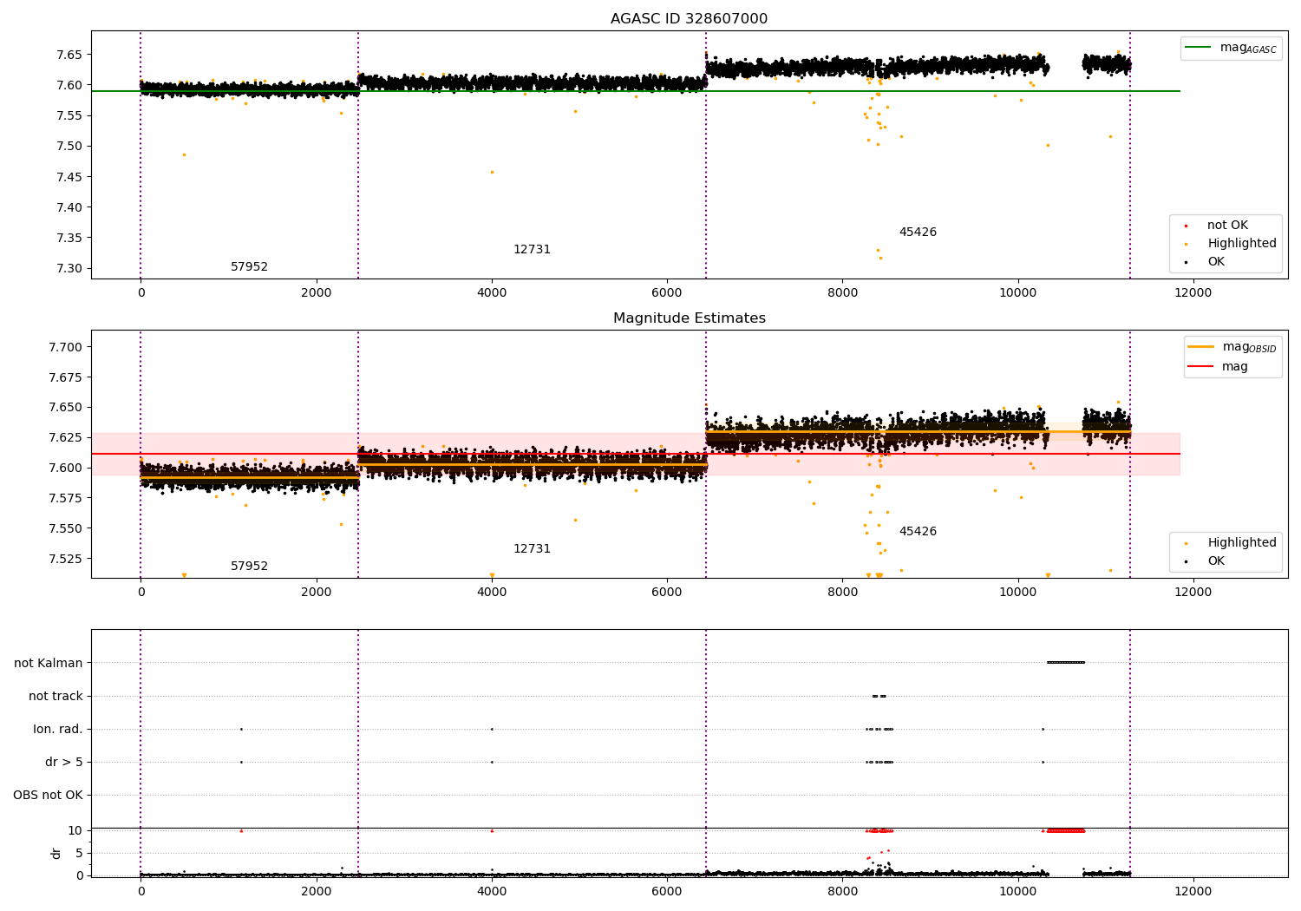
Task: Click the 12000 x-tick on bottom plot
Action: point(1193,892)
